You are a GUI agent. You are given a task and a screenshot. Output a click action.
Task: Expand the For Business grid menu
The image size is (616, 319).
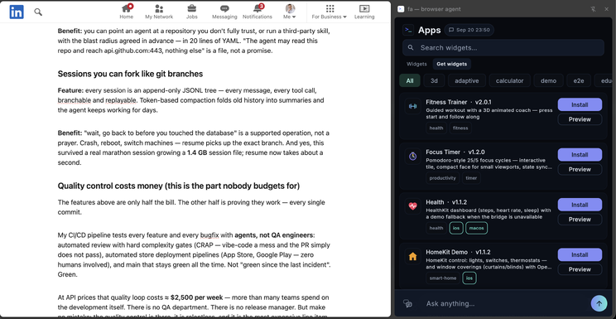[330, 12]
